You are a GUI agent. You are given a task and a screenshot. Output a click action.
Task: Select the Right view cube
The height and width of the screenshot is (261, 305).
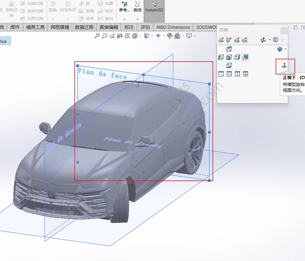point(237,57)
